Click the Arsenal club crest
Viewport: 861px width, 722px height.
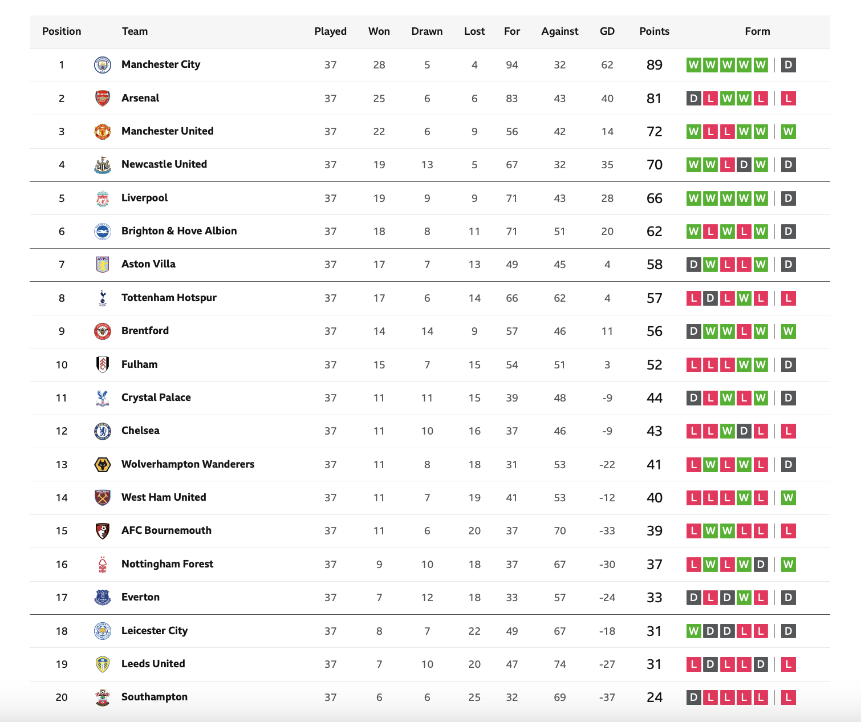(x=103, y=98)
